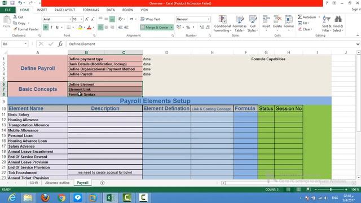Open Fill Color dropdown arrow
The image size is (361, 203).
point(85,28)
